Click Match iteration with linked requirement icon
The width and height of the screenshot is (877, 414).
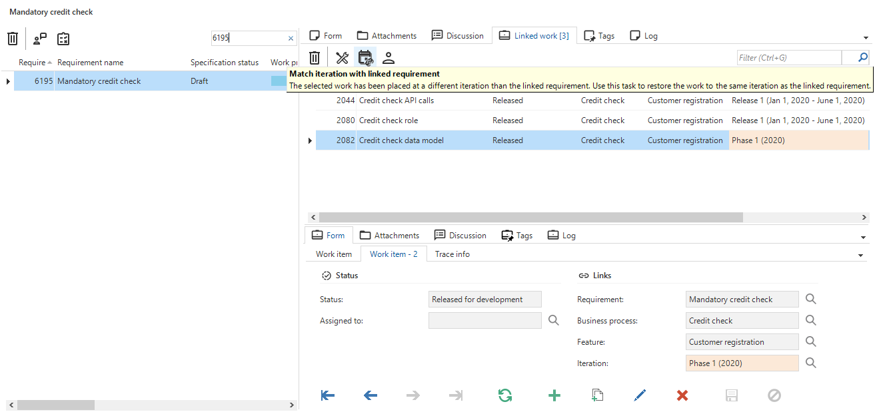coord(365,58)
